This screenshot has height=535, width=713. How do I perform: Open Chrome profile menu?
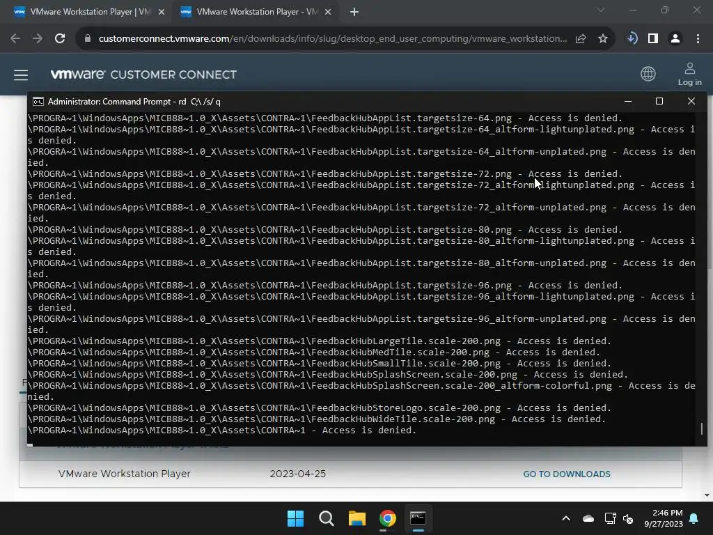click(675, 39)
